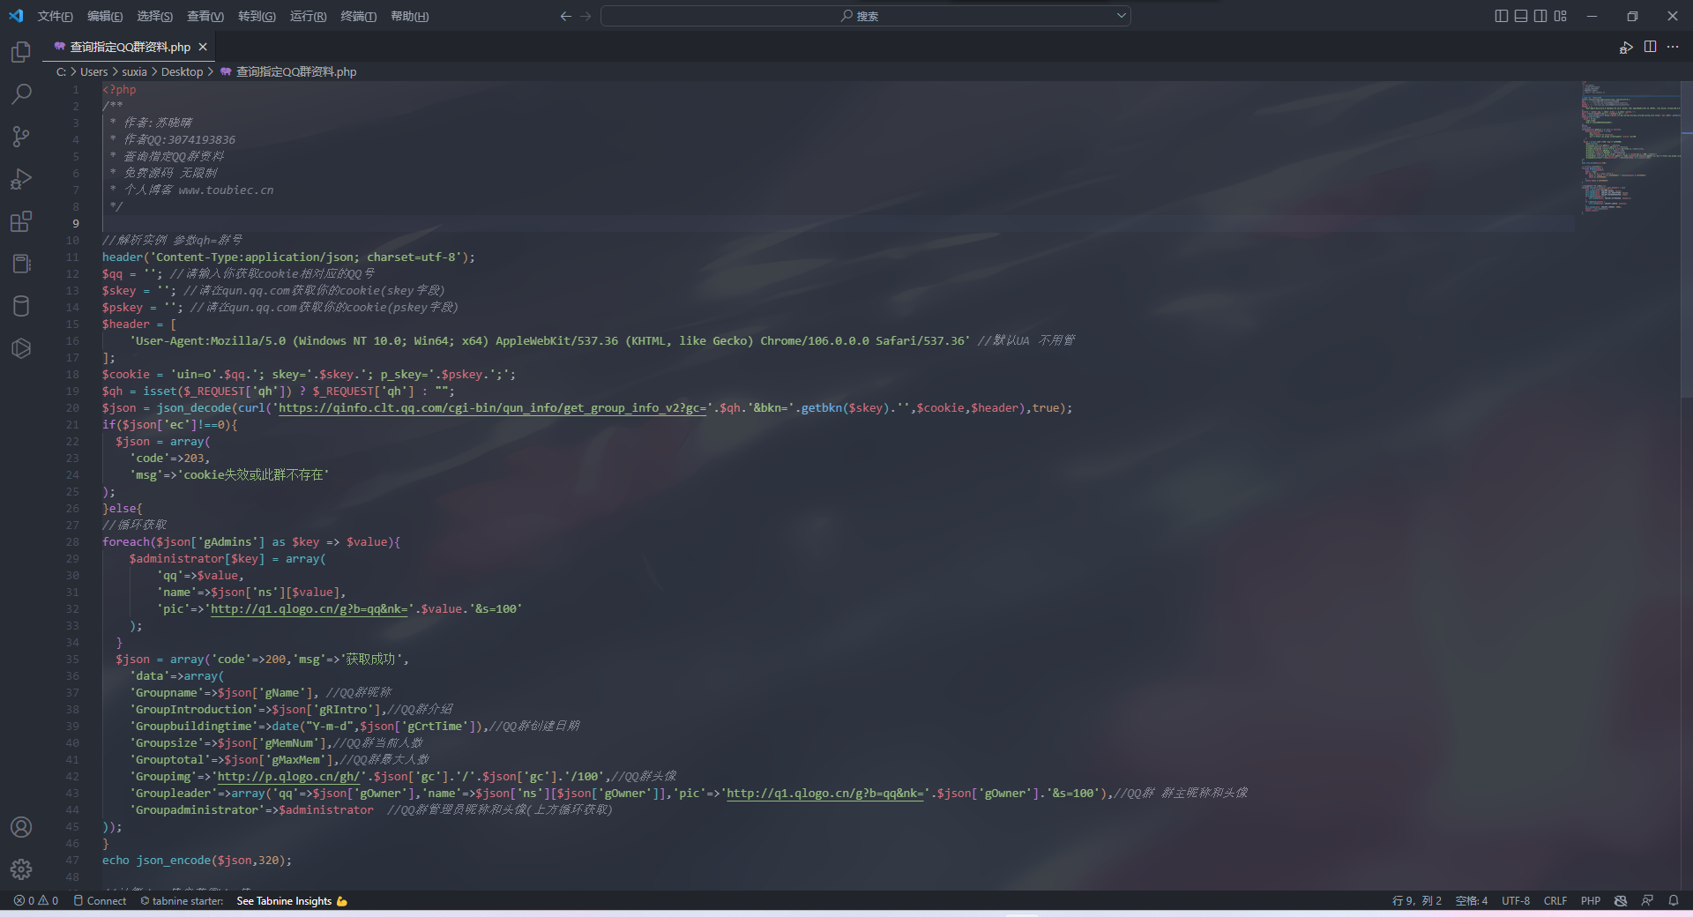The width and height of the screenshot is (1693, 917).
Task: Open the Explorer view in activity bar
Action: [21, 52]
